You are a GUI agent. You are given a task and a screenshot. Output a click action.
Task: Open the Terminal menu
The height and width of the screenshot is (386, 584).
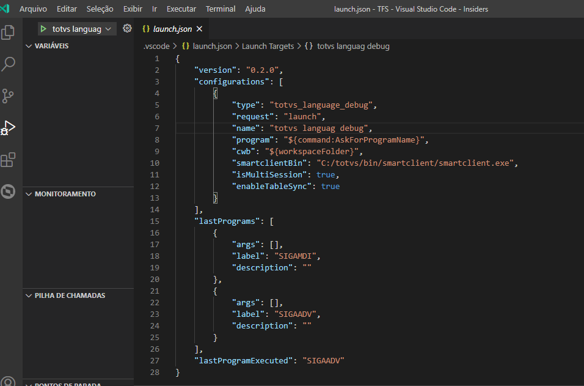coord(221,9)
